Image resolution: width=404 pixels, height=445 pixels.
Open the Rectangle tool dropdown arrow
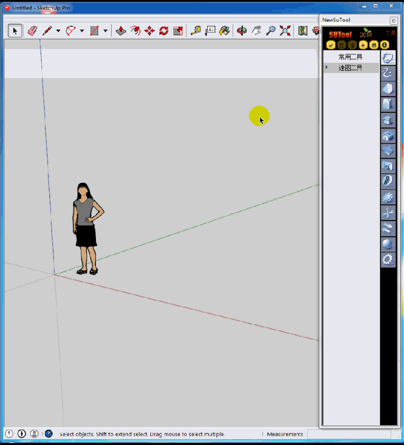[x=105, y=31]
